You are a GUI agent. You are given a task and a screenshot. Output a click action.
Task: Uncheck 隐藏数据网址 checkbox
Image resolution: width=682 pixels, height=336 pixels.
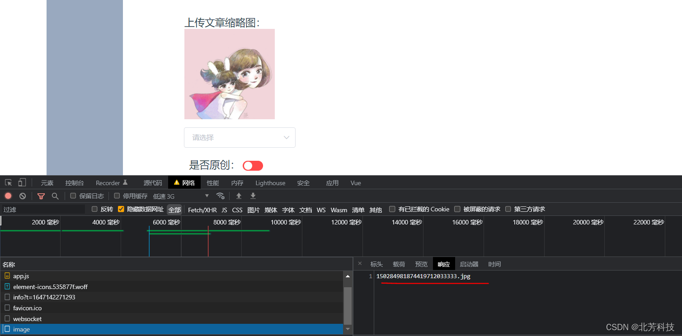click(x=121, y=209)
